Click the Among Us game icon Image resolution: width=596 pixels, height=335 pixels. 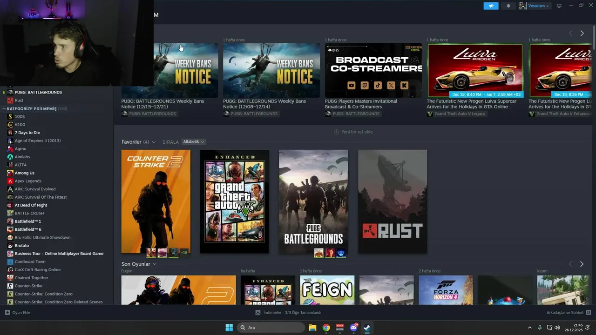[x=10, y=173]
